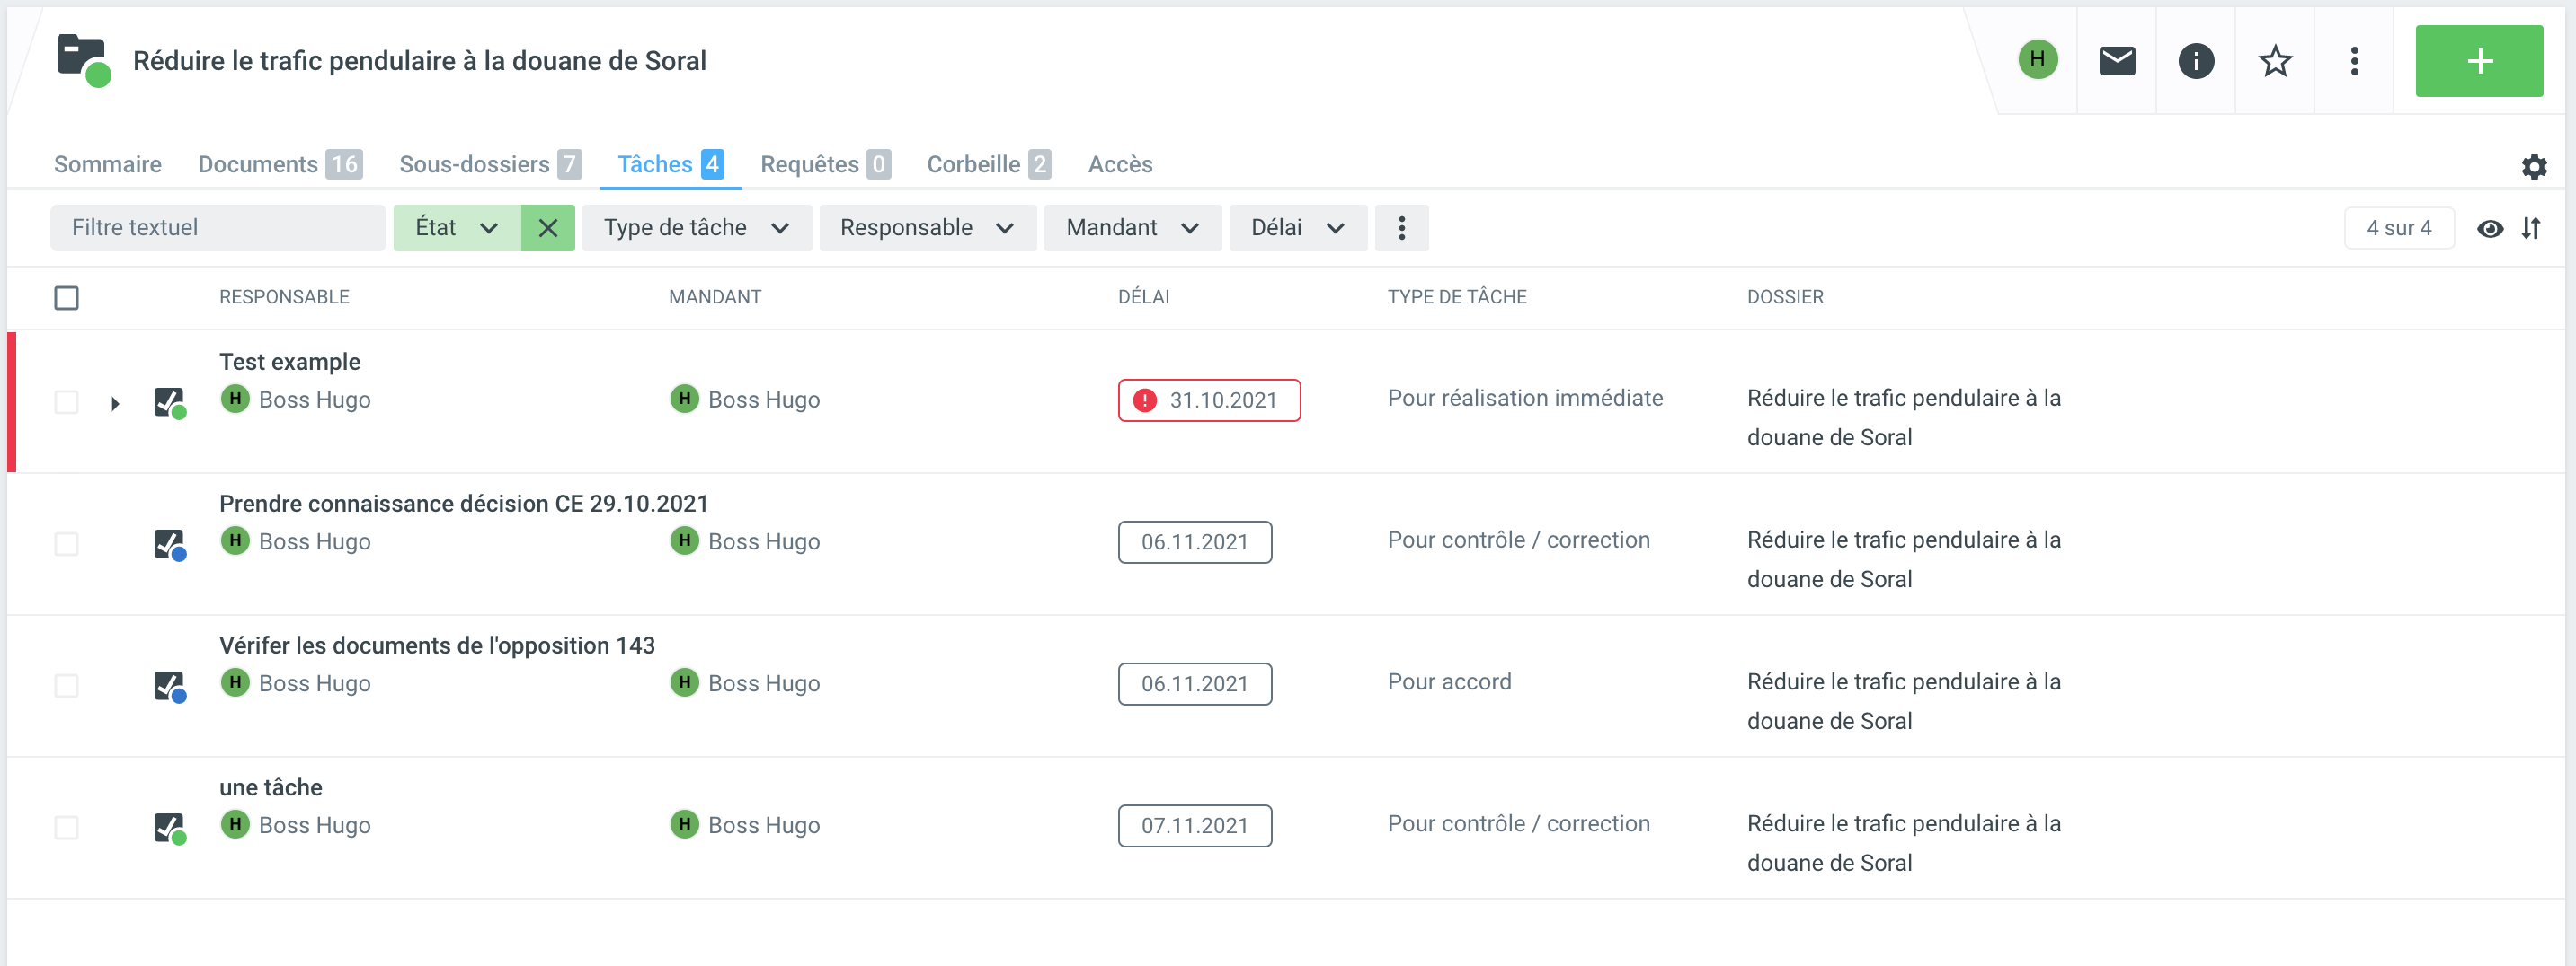This screenshot has width=2576, height=966.
Task: Open the 'Type de tâche' filter dropdown
Action: point(696,228)
